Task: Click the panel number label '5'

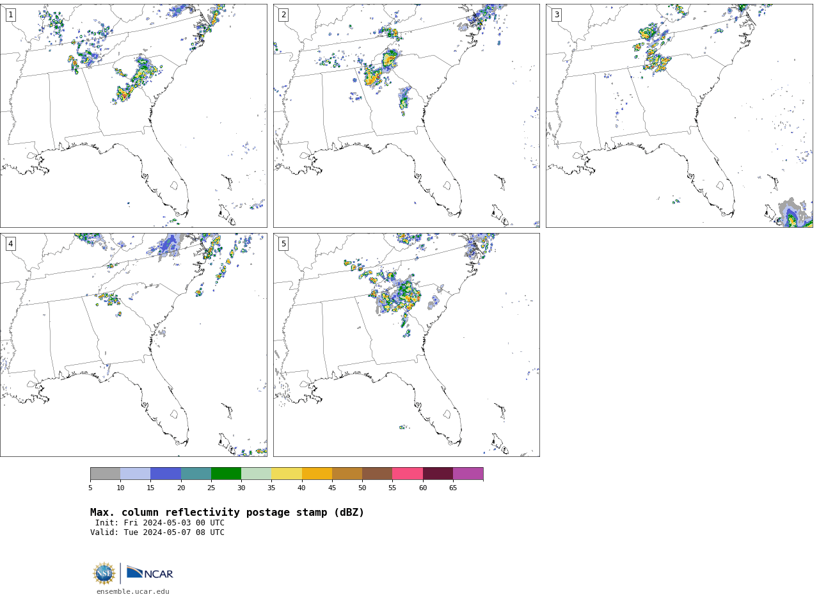Action: click(283, 244)
